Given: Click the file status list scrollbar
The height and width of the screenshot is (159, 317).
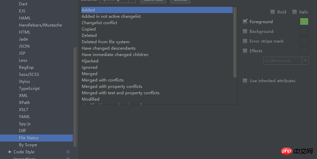Looking at the screenshot, I should (x=235, y=42).
